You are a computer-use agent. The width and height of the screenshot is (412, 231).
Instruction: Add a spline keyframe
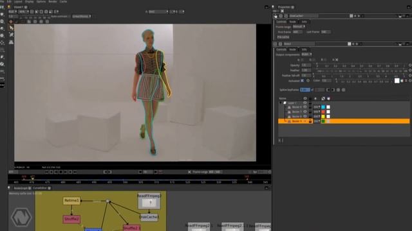pos(338,90)
